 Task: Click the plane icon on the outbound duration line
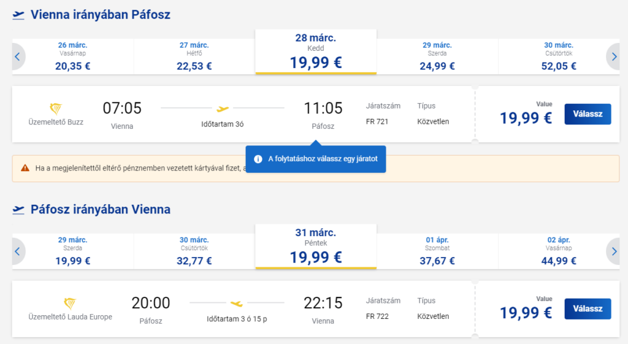pos(223,109)
